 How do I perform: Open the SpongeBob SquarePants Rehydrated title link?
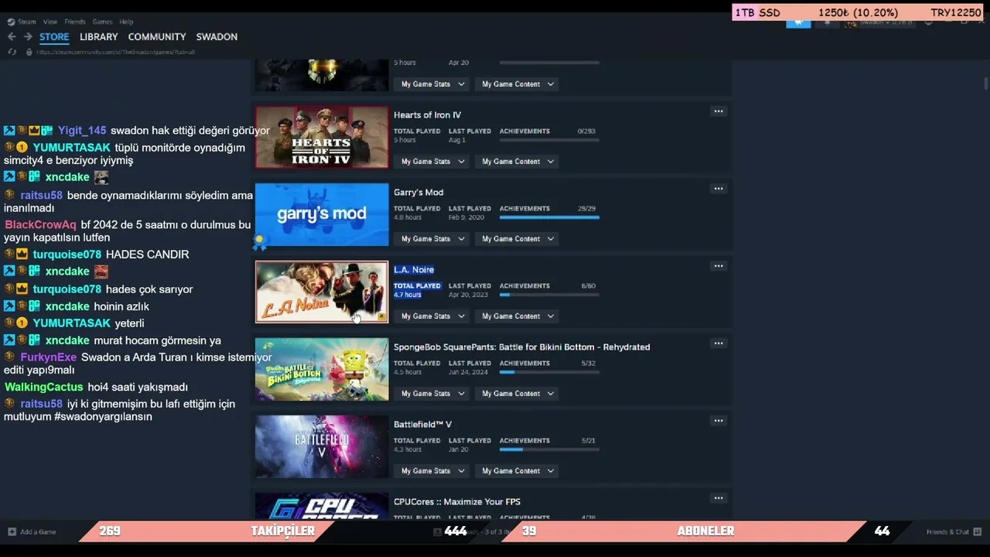point(521,347)
